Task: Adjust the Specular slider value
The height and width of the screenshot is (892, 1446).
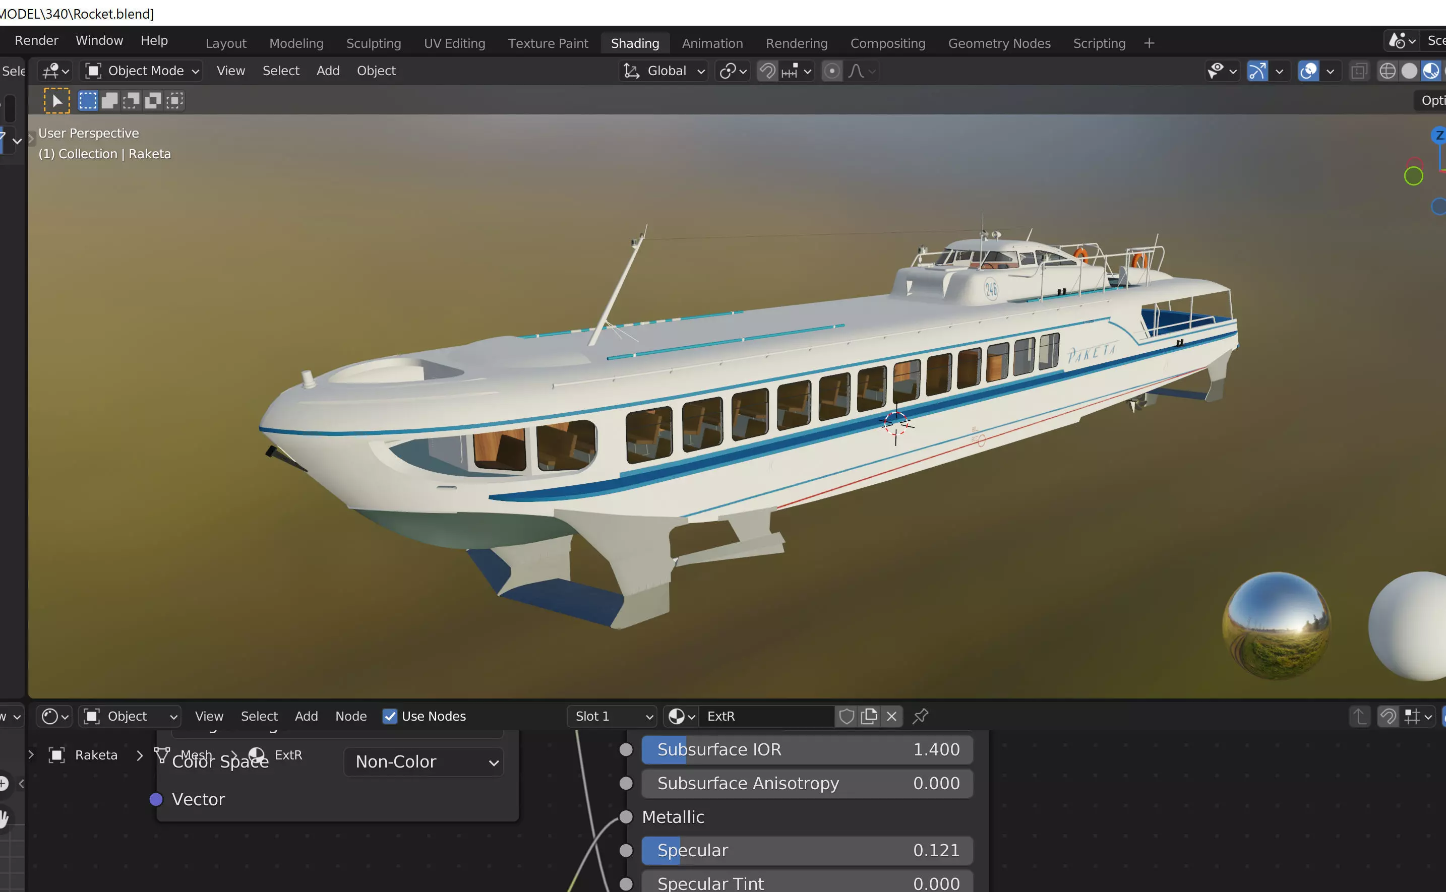Action: (x=807, y=851)
